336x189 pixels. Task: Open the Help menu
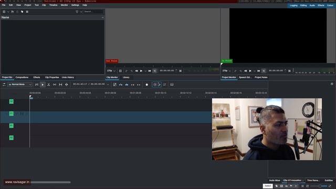pos(85,5)
